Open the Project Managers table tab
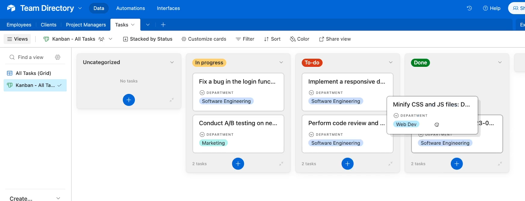The width and height of the screenshot is (525, 201). click(86, 25)
